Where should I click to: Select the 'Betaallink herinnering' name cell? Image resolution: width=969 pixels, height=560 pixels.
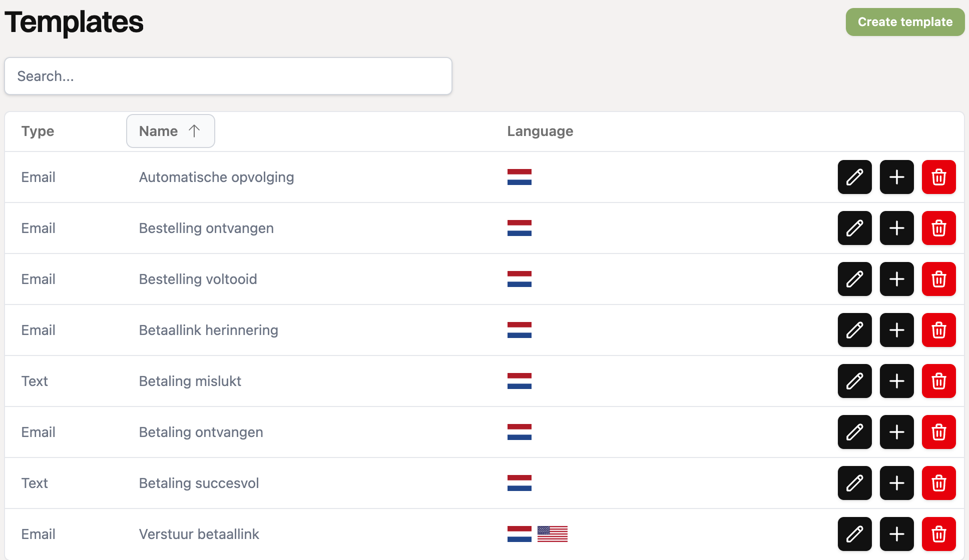point(208,330)
